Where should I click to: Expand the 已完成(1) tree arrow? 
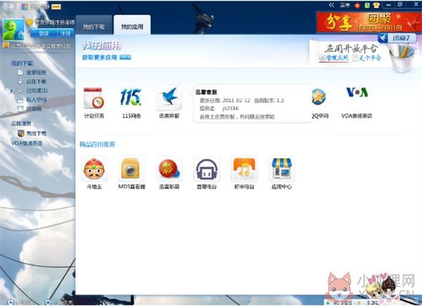coord(11,91)
